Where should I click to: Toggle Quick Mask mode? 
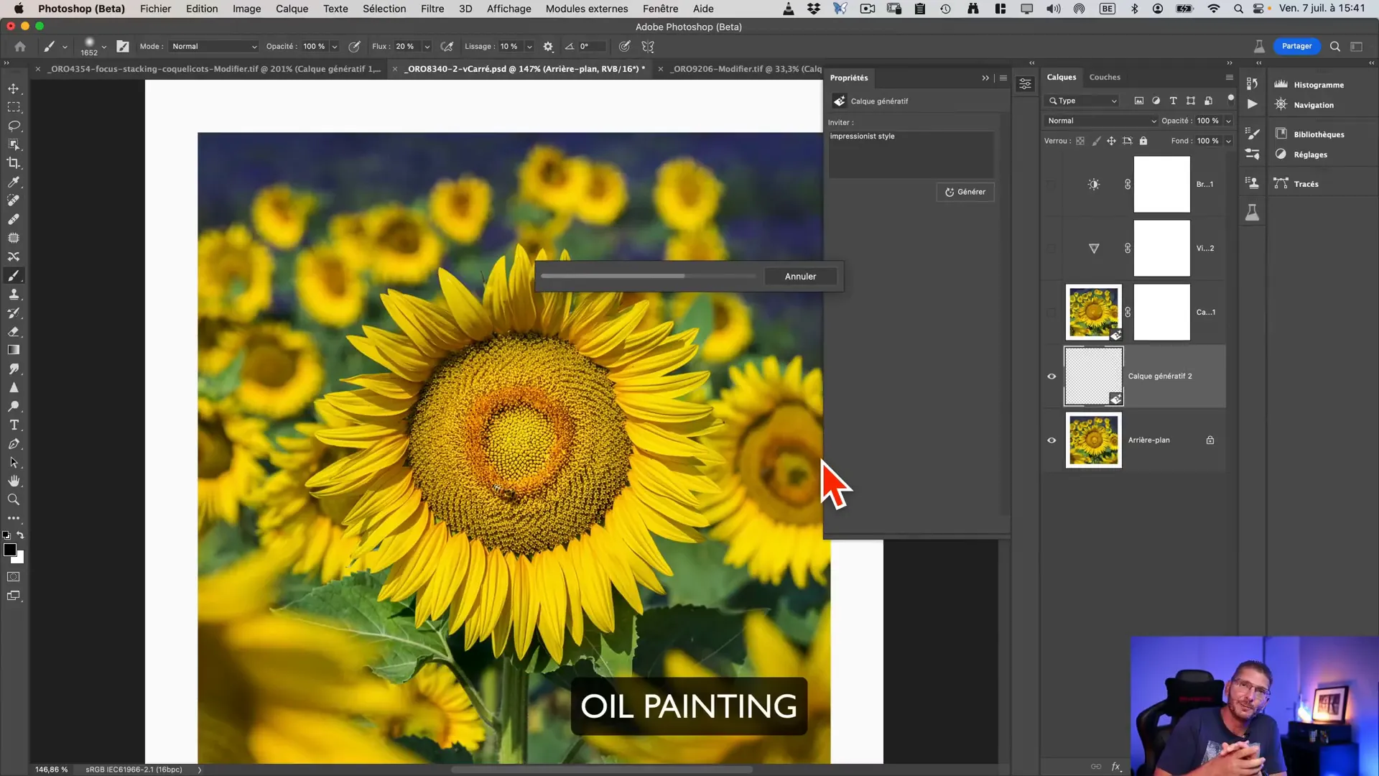pos(14,577)
